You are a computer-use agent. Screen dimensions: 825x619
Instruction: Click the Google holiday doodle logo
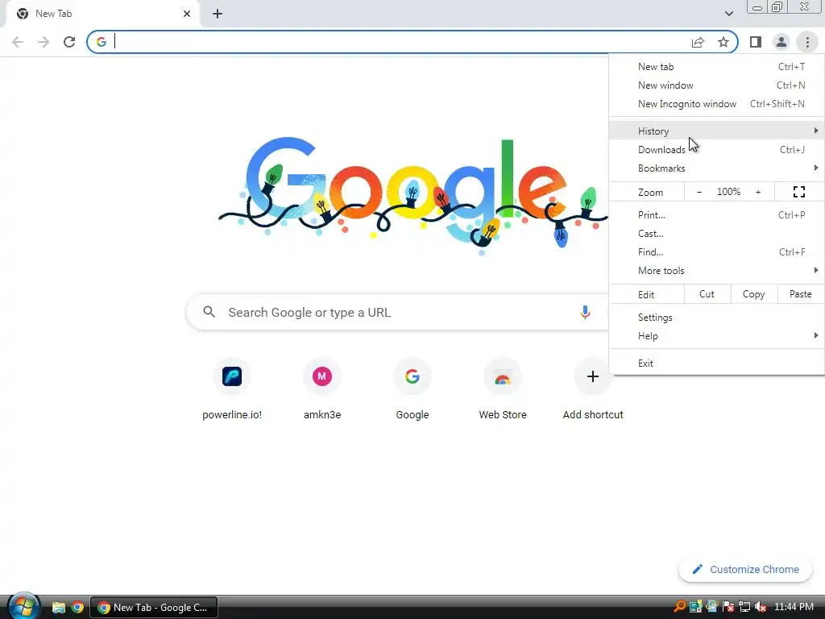(413, 196)
